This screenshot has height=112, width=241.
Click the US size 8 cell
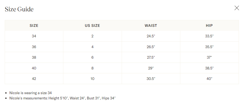pyautogui.click(x=92, y=68)
